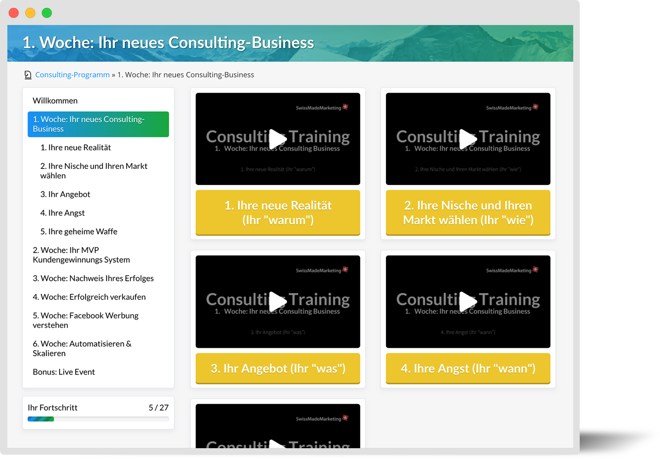Click the page icon beside the breadcrumb

click(x=28, y=74)
